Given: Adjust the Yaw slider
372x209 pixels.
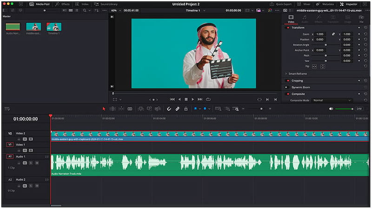Looking at the screenshot, I should tap(325, 61).
